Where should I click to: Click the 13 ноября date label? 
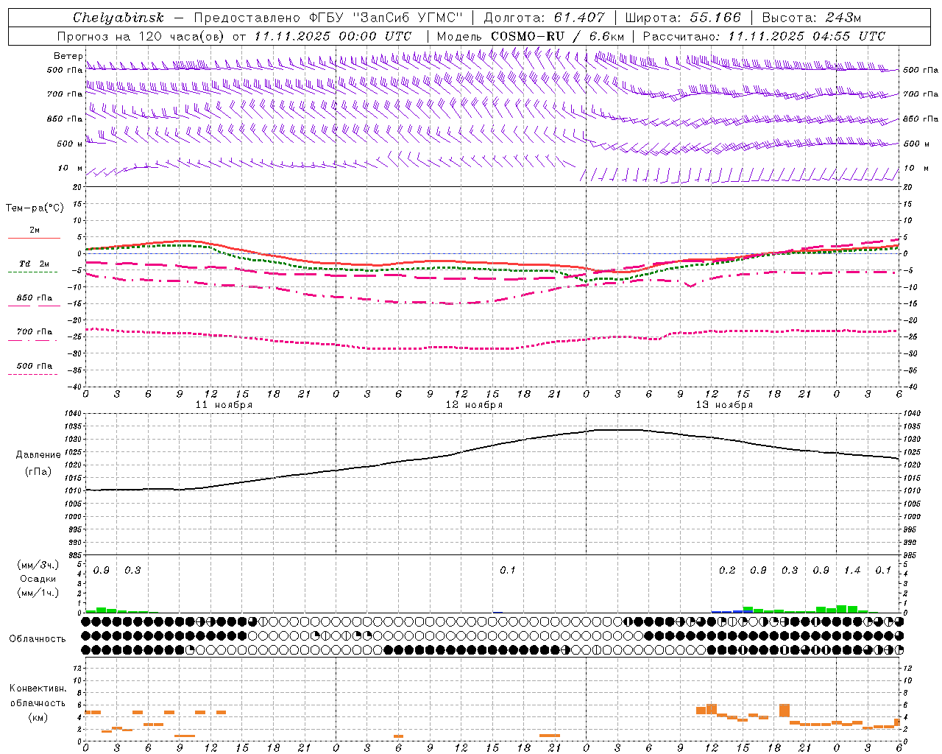724,405
